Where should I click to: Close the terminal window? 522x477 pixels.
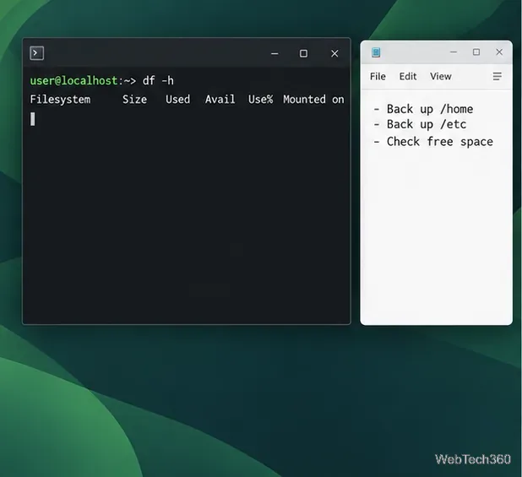coord(334,53)
